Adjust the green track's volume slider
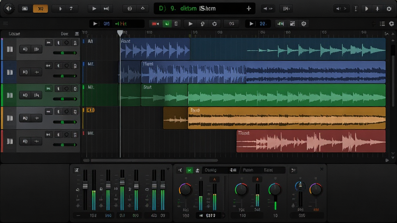397x223 pixels. pos(65,99)
